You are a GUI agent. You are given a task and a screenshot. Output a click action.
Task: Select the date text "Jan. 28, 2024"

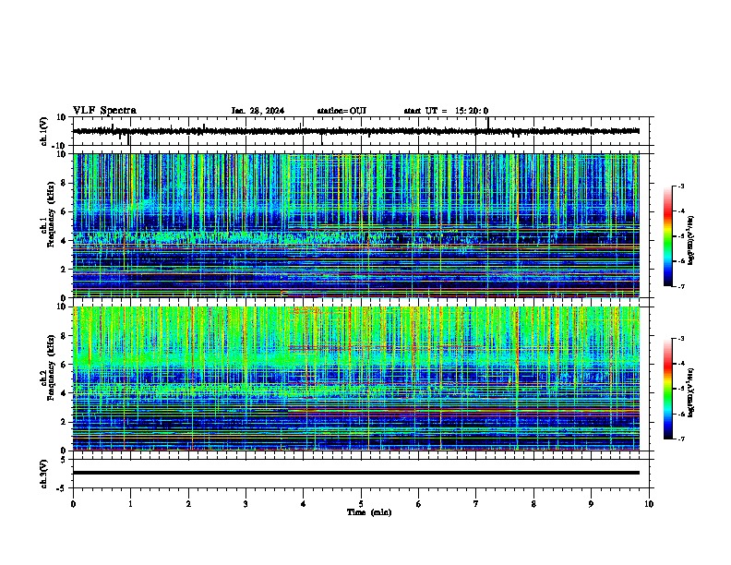(258, 111)
